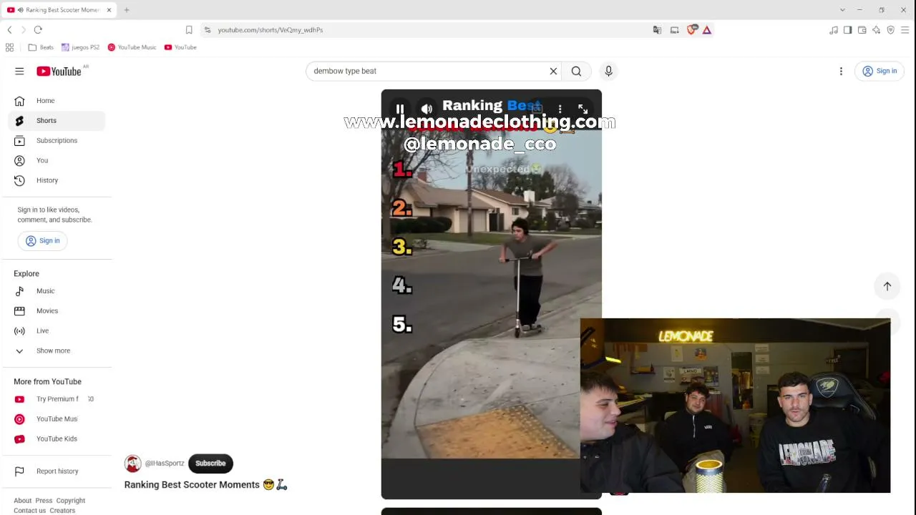This screenshot has height=515, width=916.
Task: Open Live under Explore
Action: coord(57,331)
